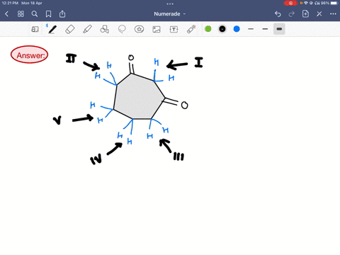The height and width of the screenshot is (255, 340).
Task: Add a new page
Action: pyautogui.click(x=305, y=14)
